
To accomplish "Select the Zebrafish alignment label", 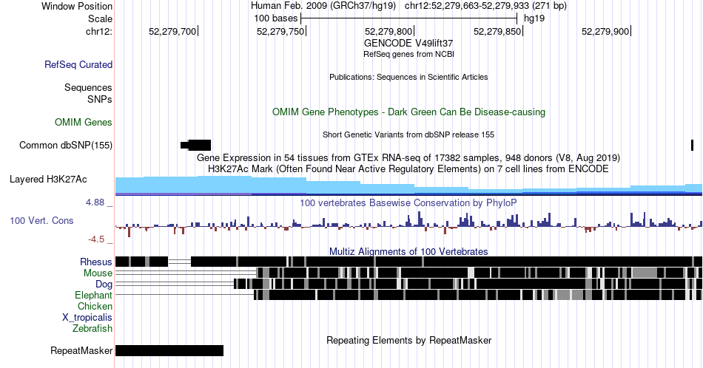I will point(92,328).
